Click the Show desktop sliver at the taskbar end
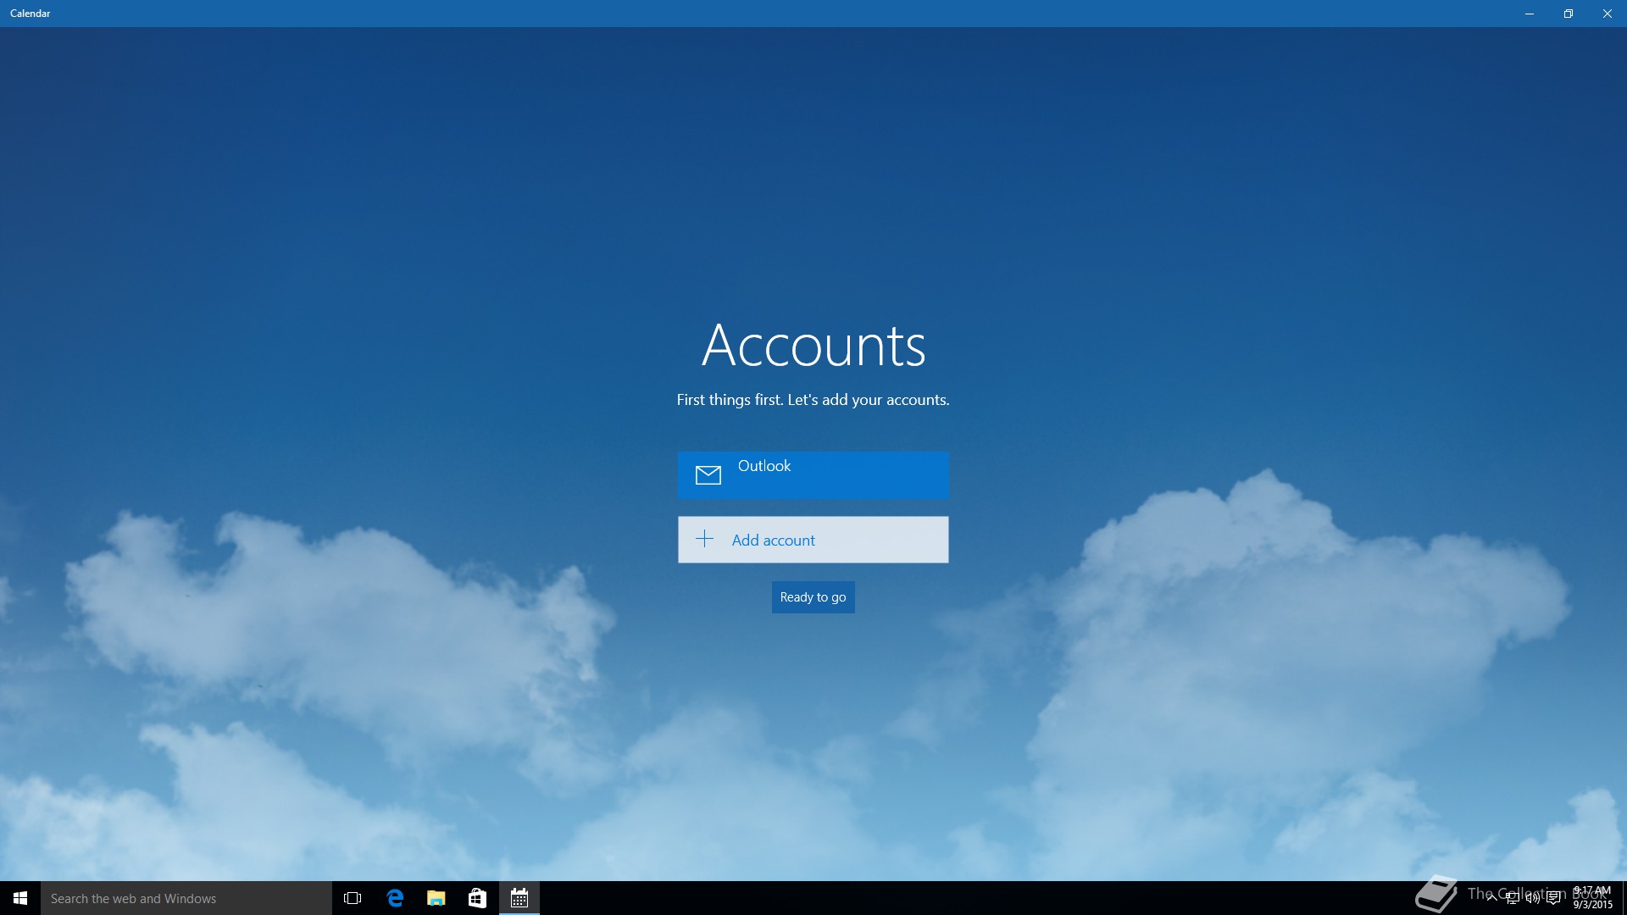This screenshot has width=1627, height=915. pos(1624,898)
